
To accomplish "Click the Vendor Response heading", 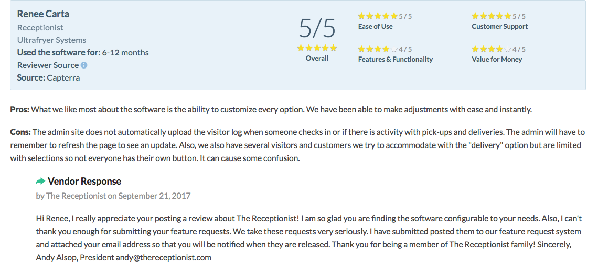I will point(84,181).
